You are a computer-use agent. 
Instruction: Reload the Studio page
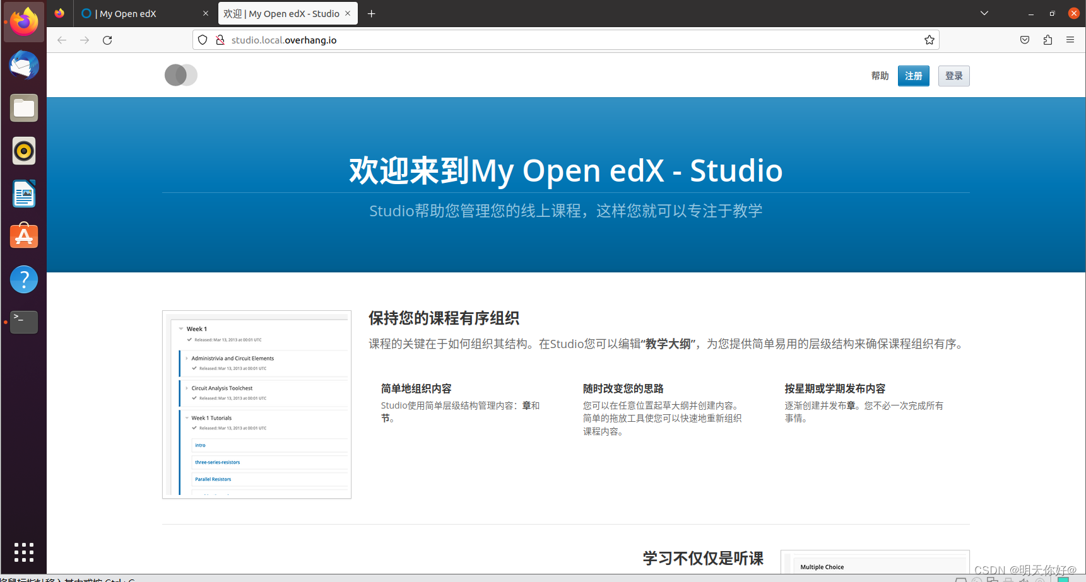click(107, 40)
